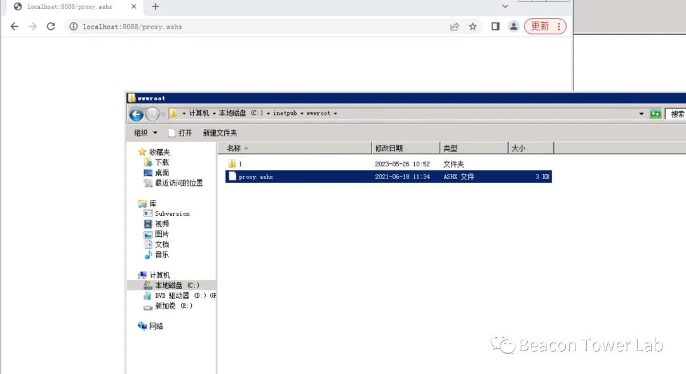Viewport: 686px width, 374px height.
Task: Click the Explorer back navigation button
Action: (136, 114)
